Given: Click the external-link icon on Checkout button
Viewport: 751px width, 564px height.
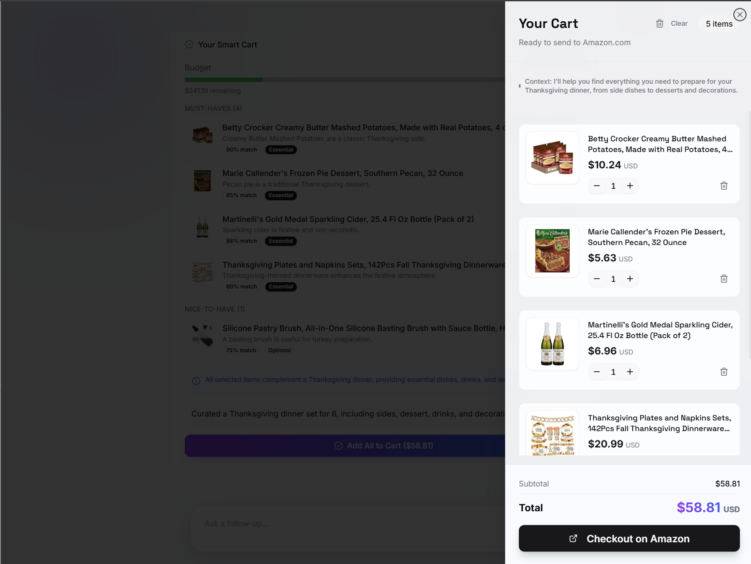Looking at the screenshot, I should pyautogui.click(x=573, y=538).
